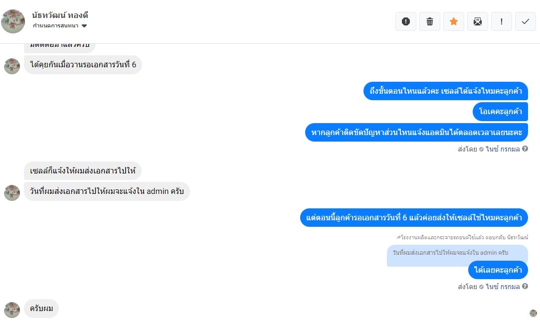Toggle the orange star follow-up icon
The height and width of the screenshot is (327, 540).
coord(454,21)
